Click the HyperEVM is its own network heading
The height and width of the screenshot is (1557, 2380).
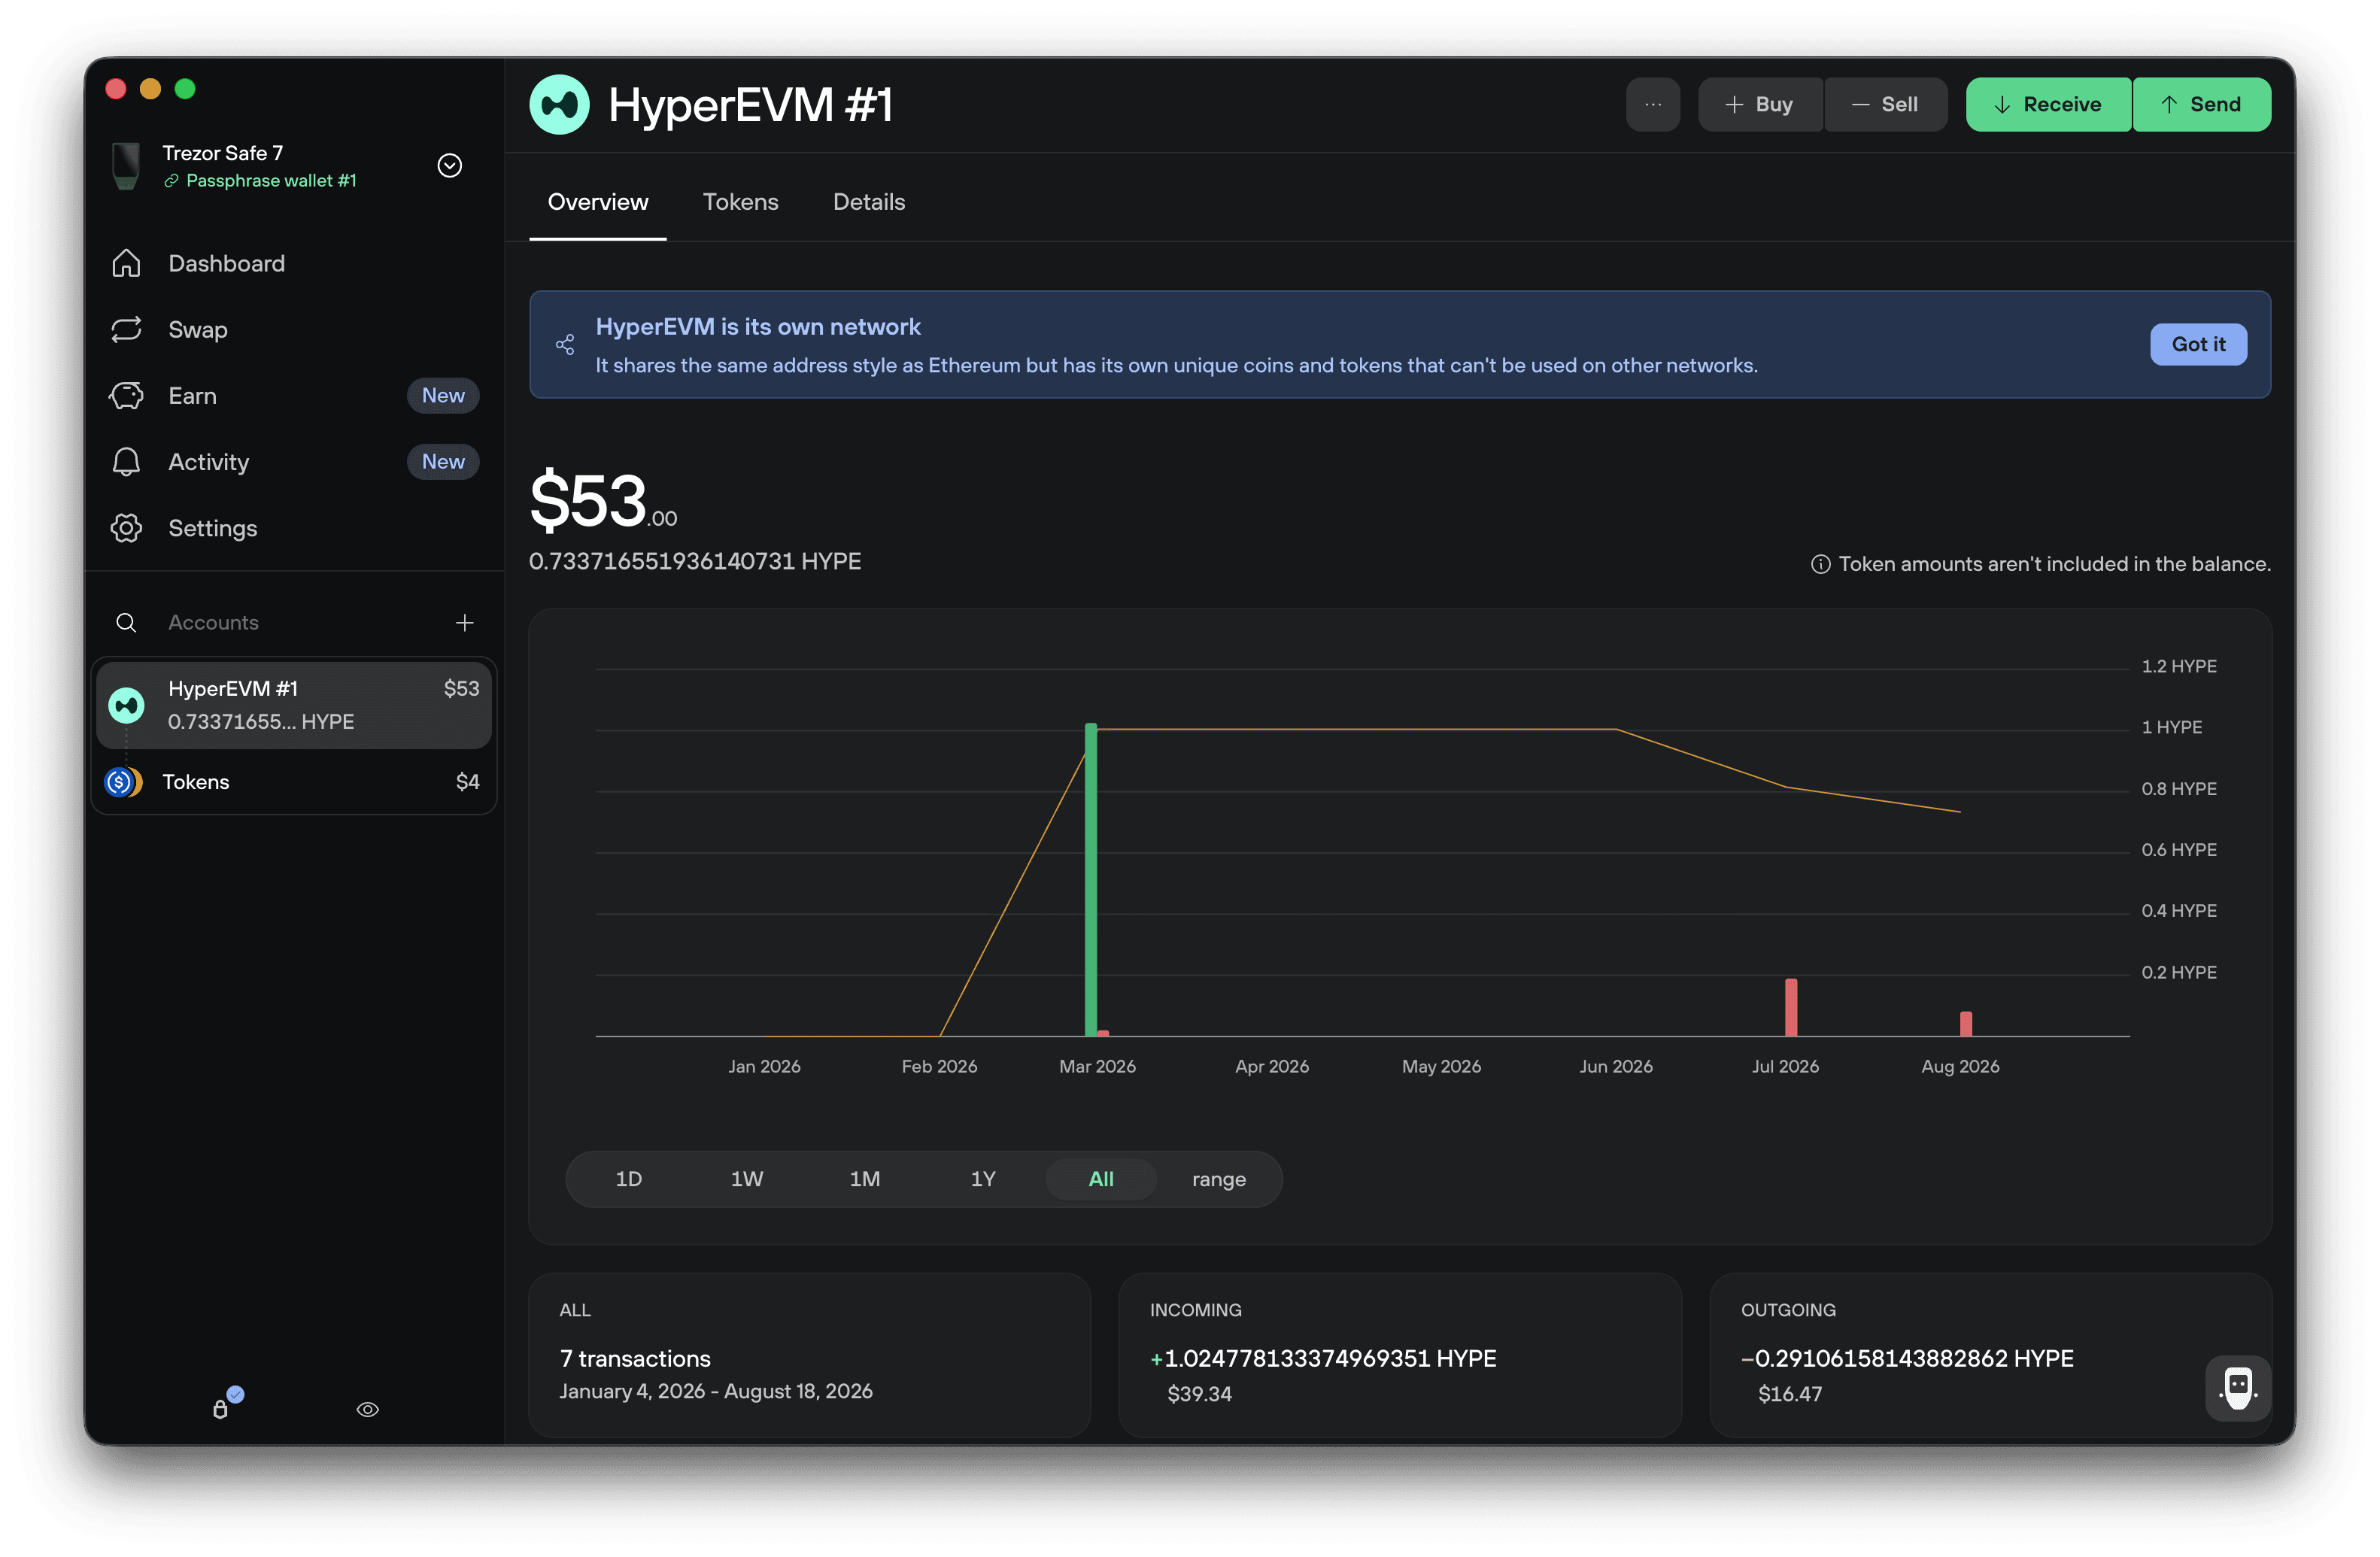[758, 326]
